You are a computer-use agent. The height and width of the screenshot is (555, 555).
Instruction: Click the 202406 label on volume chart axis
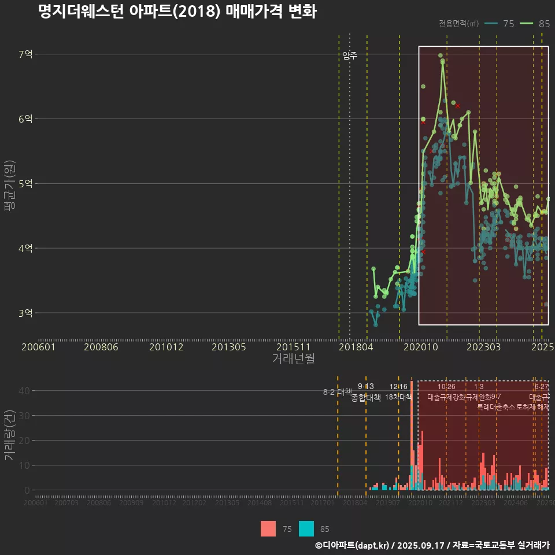515,502
